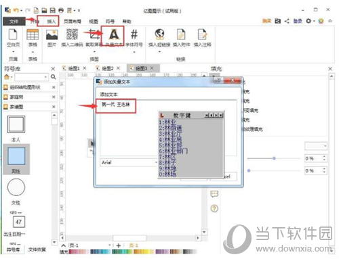This screenshot has height=261, width=339.
Task: Insert a blank page (空白页)
Action: tap(13, 38)
